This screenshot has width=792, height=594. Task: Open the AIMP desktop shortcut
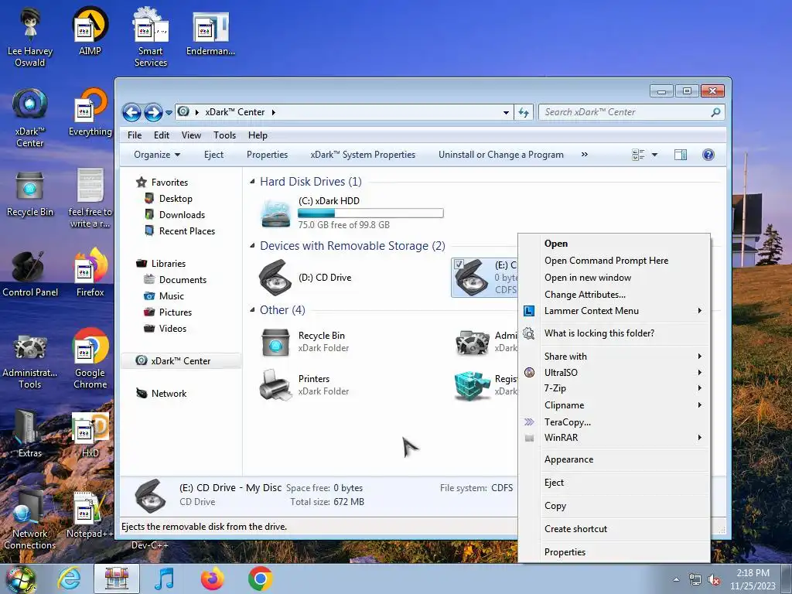click(x=90, y=31)
